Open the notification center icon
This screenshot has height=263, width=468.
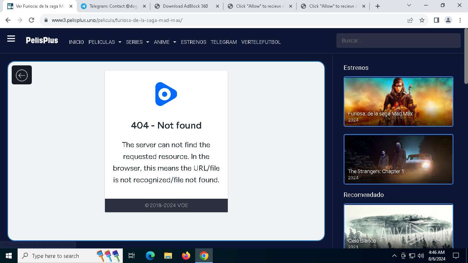click(x=456, y=256)
